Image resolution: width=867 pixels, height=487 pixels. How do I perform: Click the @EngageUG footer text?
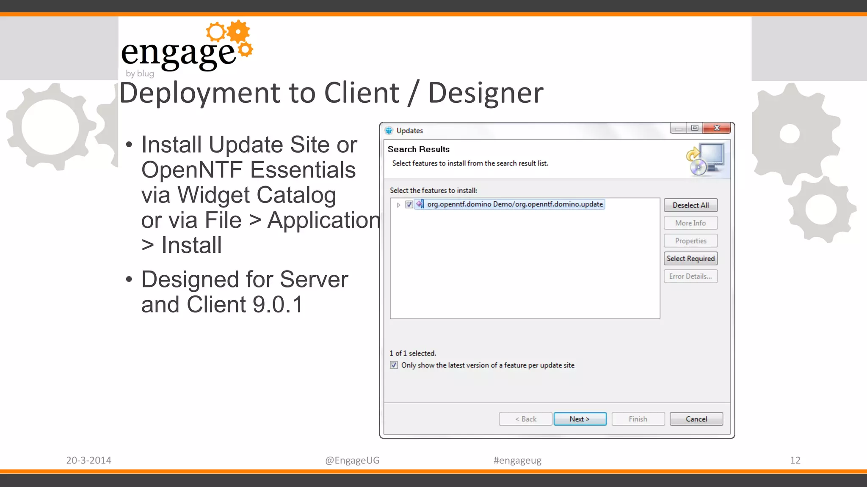[x=352, y=460]
